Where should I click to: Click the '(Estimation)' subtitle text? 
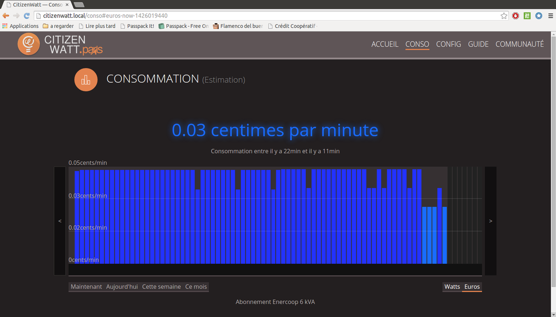[224, 80]
